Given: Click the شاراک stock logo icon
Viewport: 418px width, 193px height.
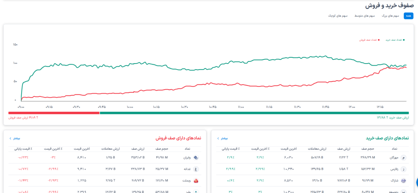Looking at the screenshot, I should tap(404, 180).
